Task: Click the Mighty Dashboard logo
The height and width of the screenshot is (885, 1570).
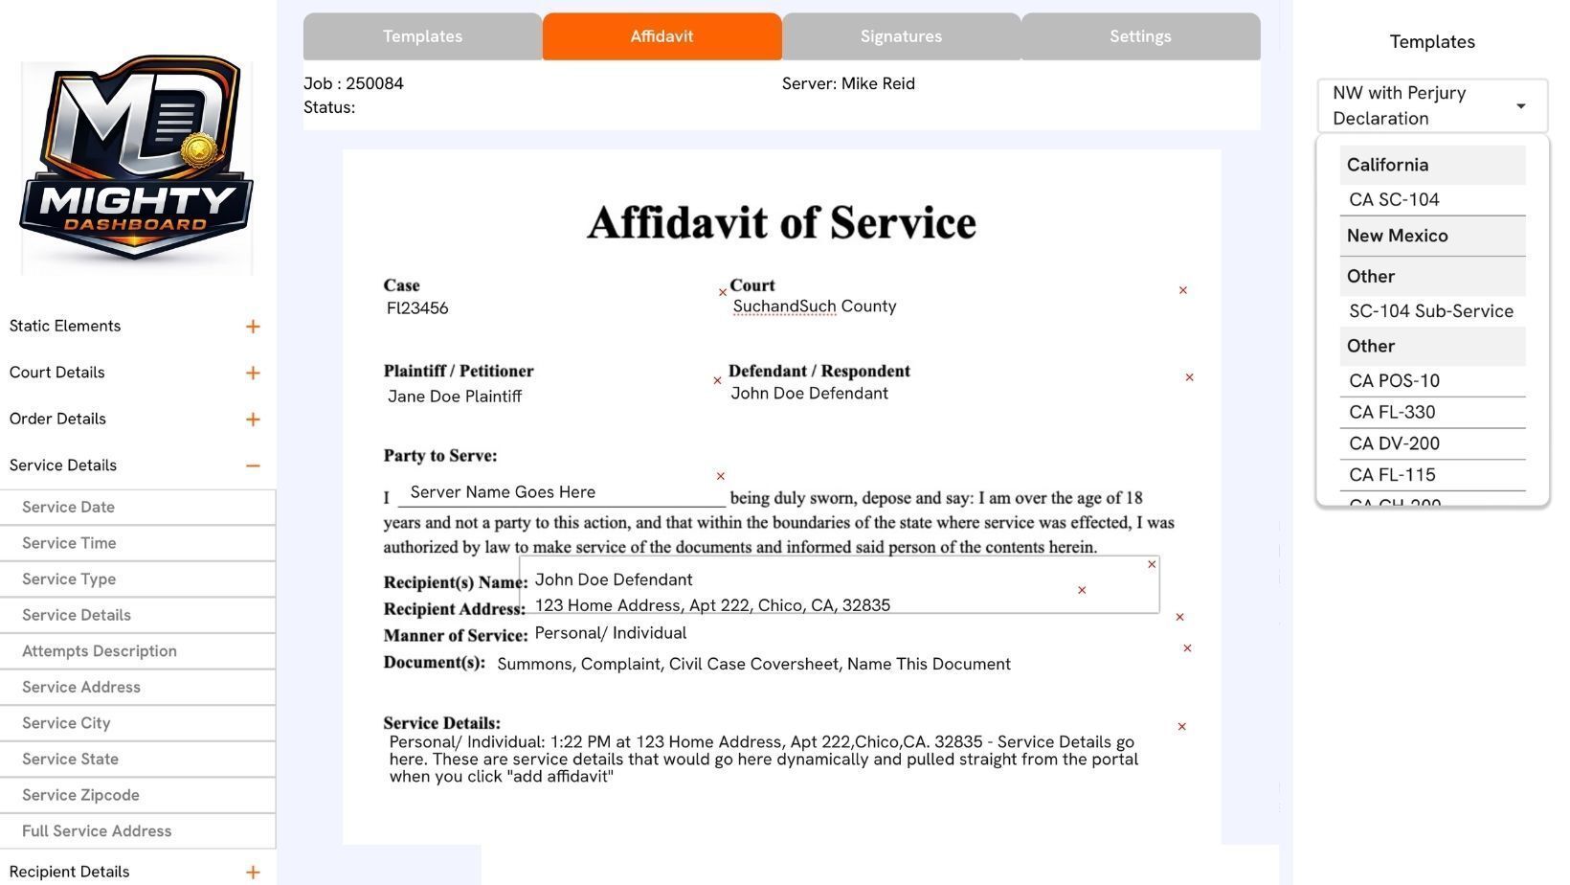Action: [x=137, y=159]
